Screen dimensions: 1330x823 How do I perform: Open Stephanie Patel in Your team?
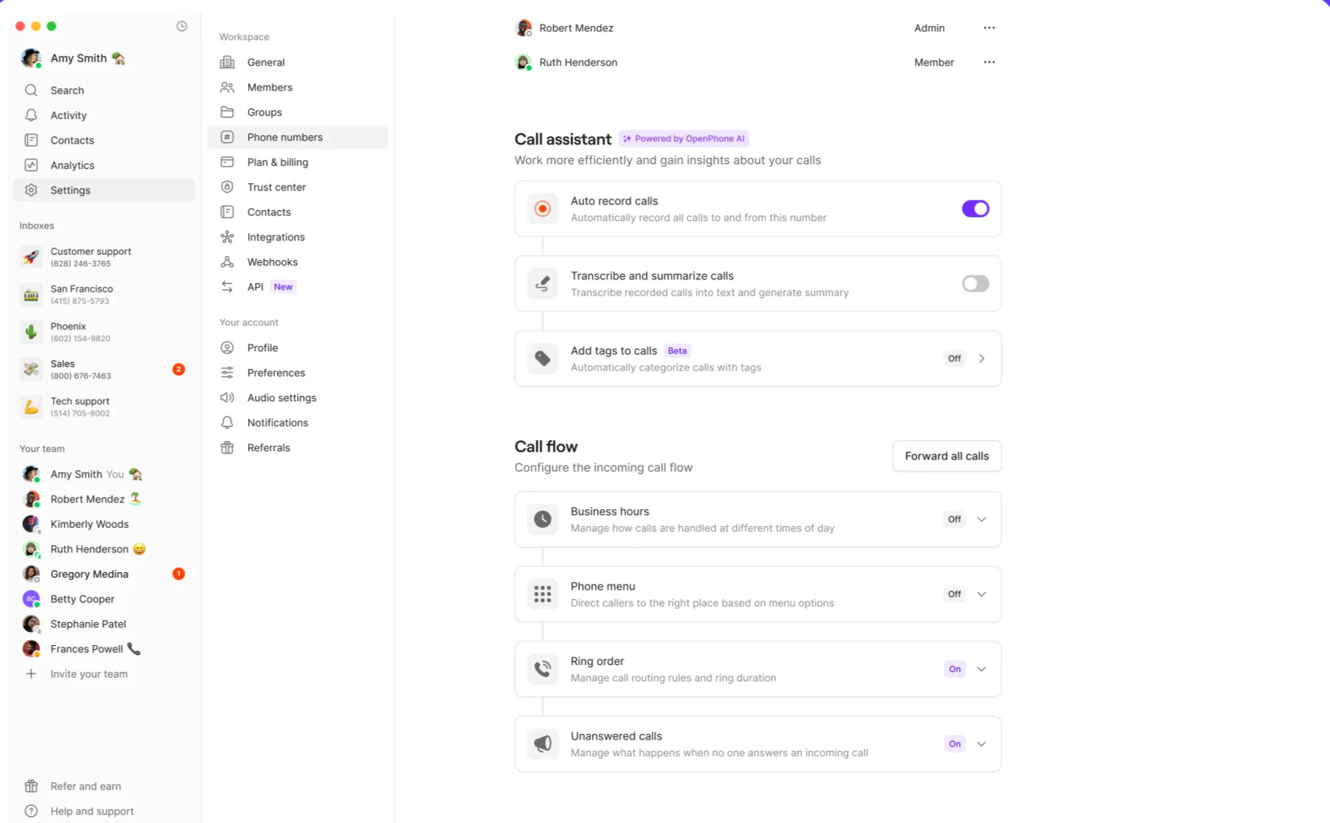tap(104, 624)
